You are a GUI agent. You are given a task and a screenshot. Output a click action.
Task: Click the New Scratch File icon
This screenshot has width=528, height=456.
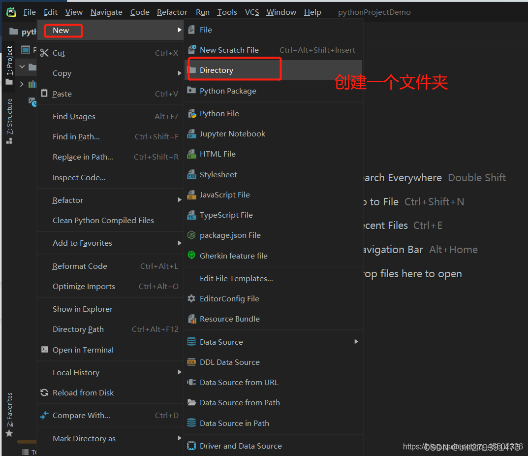(x=192, y=50)
